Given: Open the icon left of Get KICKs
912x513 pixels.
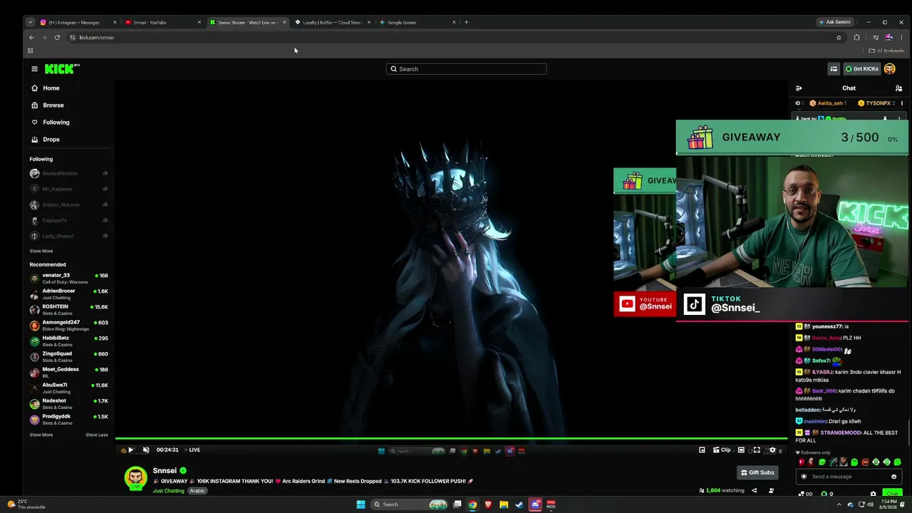Looking at the screenshot, I should pyautogui.click(x=834, y=69).
